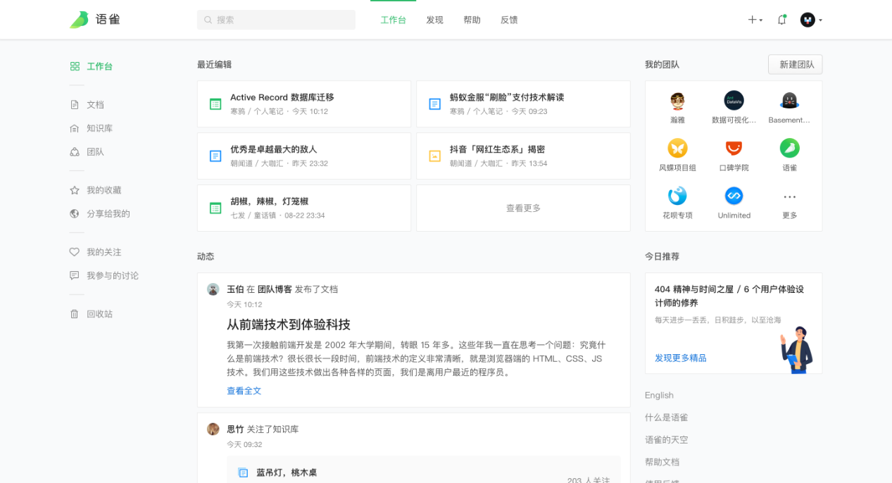Click the 新建团队 button
This screenshot has height=483, width=892.
(795, 64)
